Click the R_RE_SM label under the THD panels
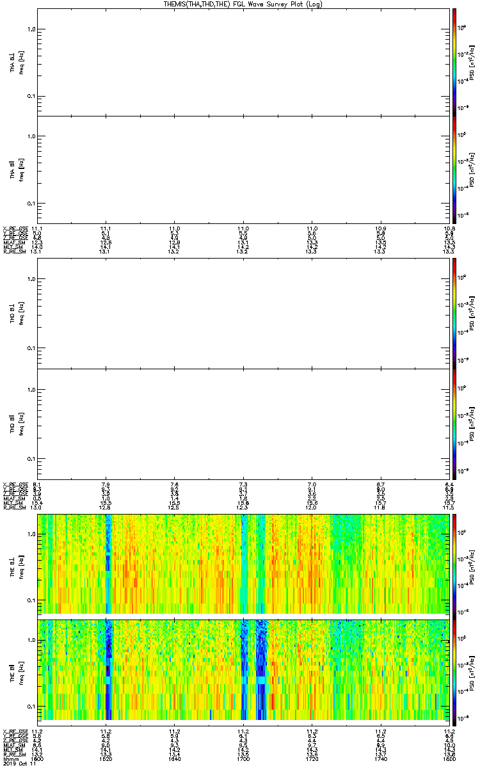Viewport: 480px width, 768px height. 15,508
